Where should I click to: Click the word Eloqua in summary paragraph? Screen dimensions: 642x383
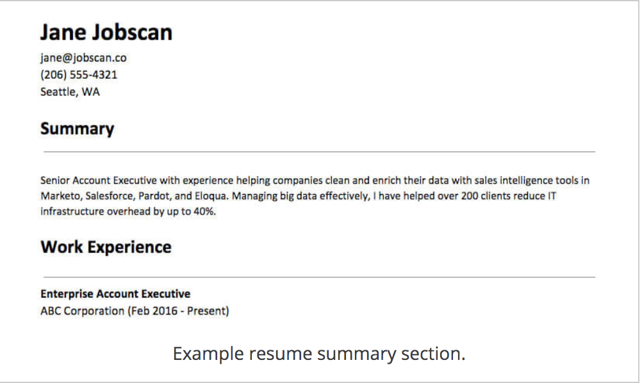tap(211, 196)
